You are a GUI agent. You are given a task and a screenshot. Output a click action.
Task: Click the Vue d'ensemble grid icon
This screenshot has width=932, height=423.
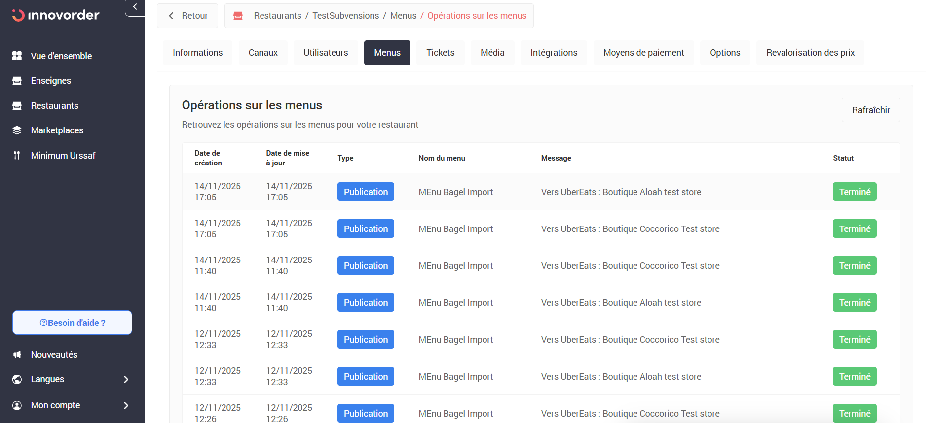[17, 56]
